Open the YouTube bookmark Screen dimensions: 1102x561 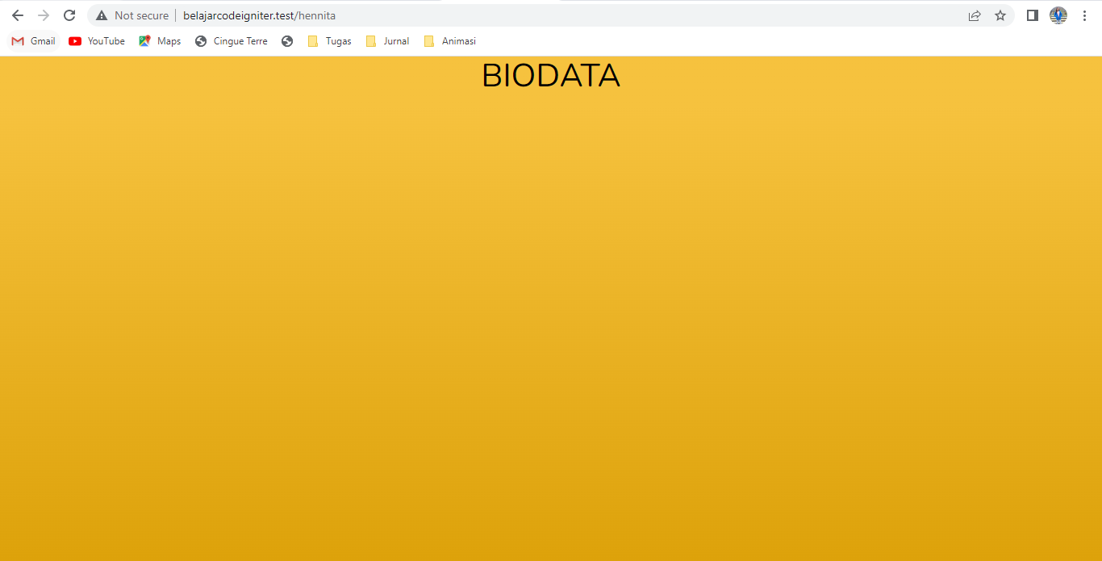click(x=97, y=41)
